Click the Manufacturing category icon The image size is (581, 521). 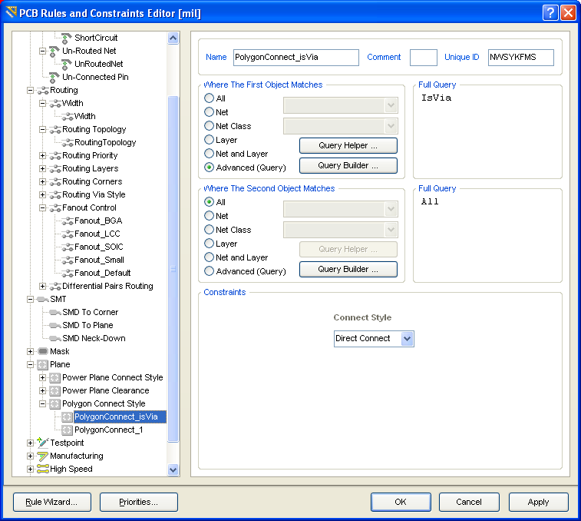42,456
